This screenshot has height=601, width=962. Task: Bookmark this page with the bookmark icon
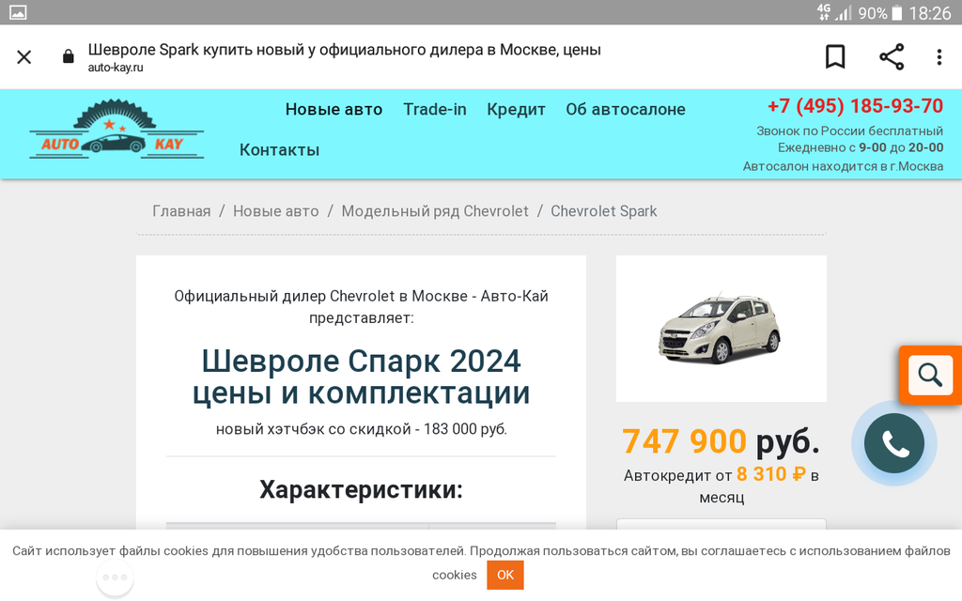click(835, 57)
